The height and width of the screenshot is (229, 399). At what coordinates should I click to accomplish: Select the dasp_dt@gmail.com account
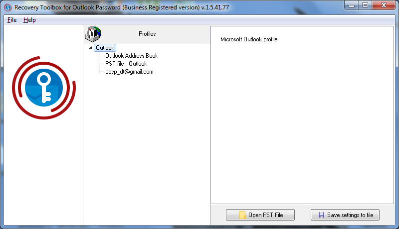(x=129, y=72)
